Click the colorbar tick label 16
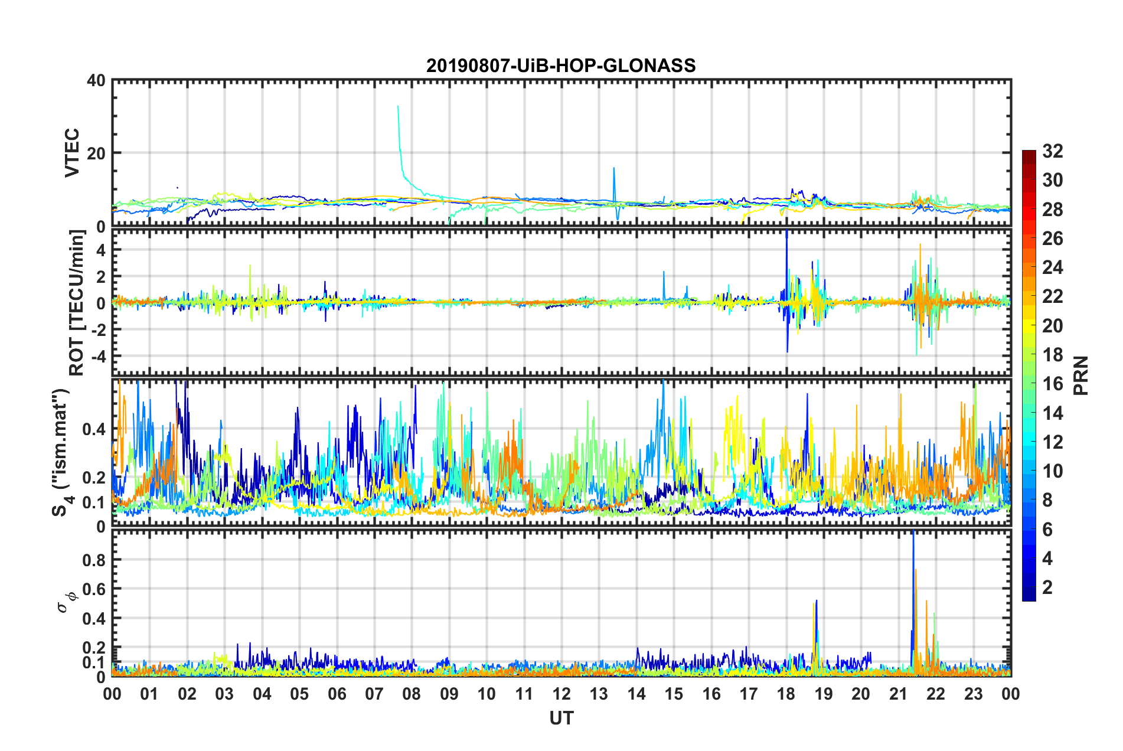Image resolution: width=1123 pixels, height=751 pixels. (x=1053, y=384)
